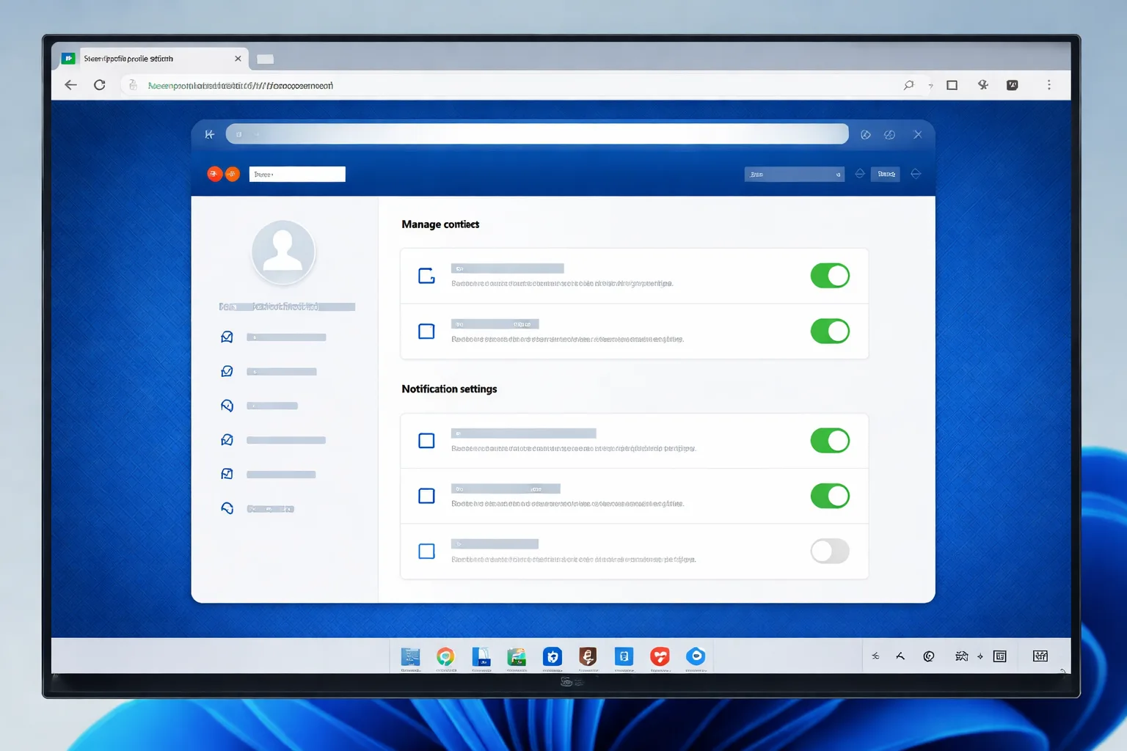Open the brown shield app in the taskbar

pyautogui.click(x=588, y=656)
